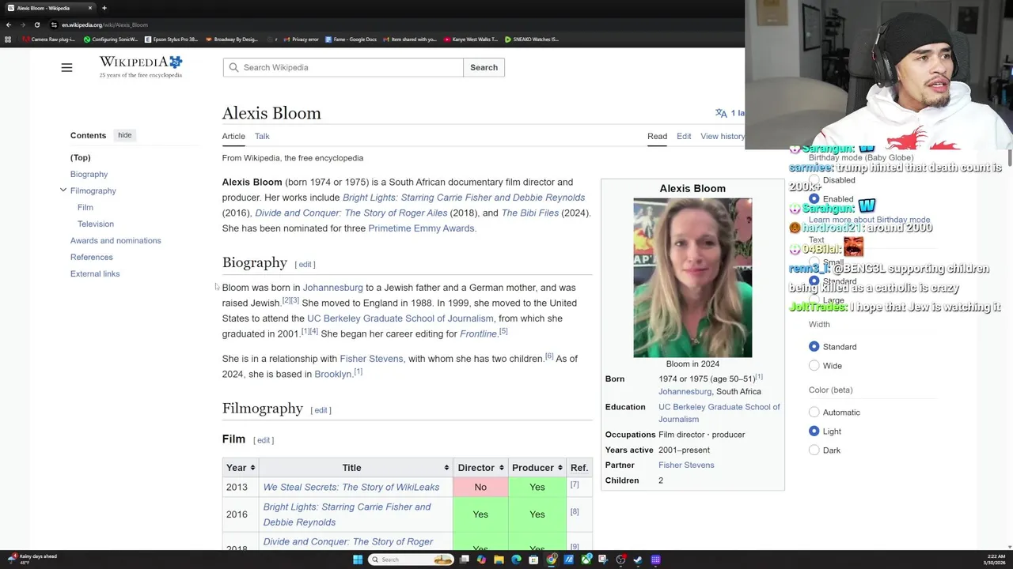Click into the Search Wikipedia field
Image resolution: width=1013 pixels, height=569 pixels.
pos(343,67)
